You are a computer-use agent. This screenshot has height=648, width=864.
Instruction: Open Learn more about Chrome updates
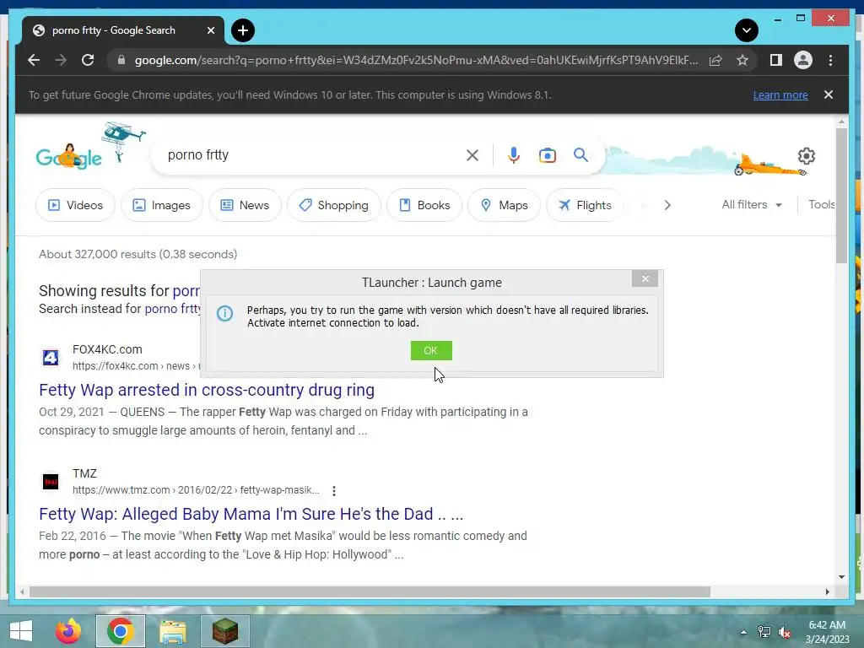pyautogui.click(x=780, y=95)
